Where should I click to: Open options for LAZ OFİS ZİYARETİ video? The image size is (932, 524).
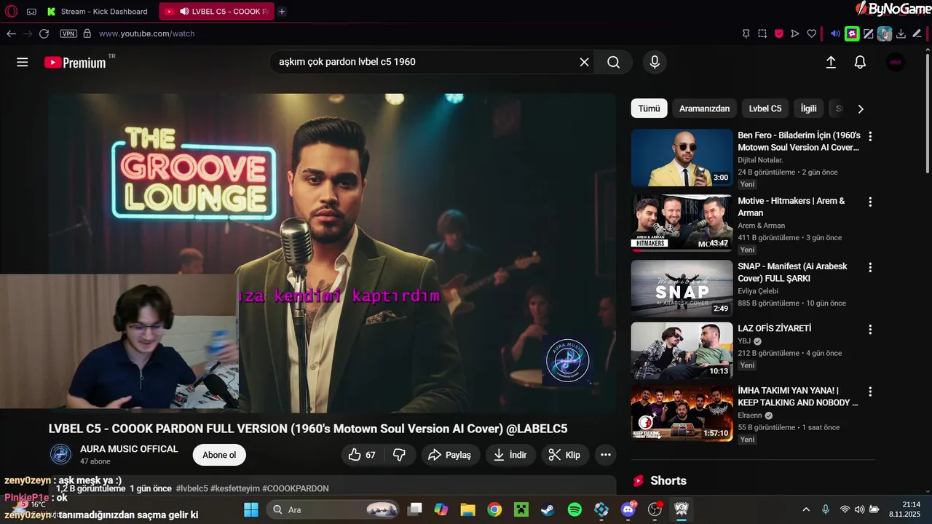[869, 330]
